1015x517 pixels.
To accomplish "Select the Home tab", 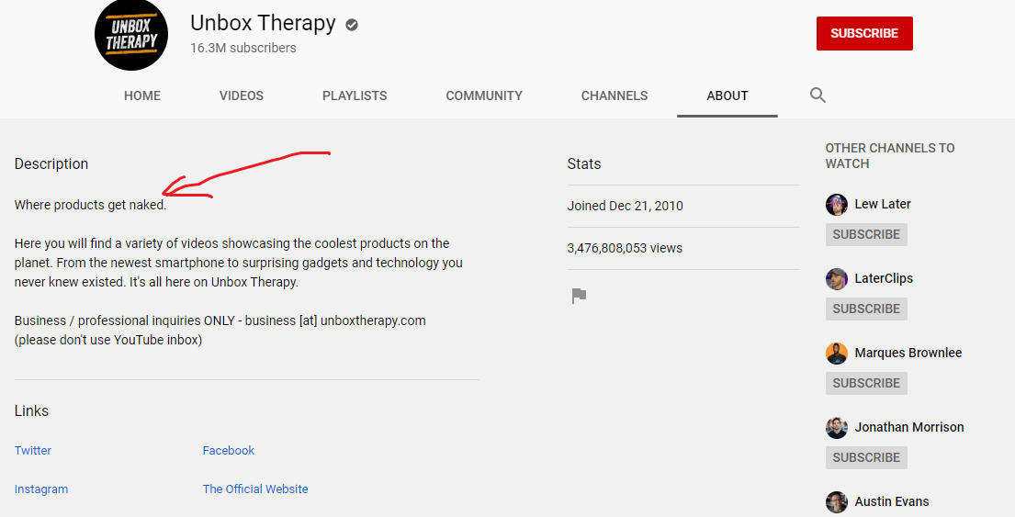I will click(142, 96).
